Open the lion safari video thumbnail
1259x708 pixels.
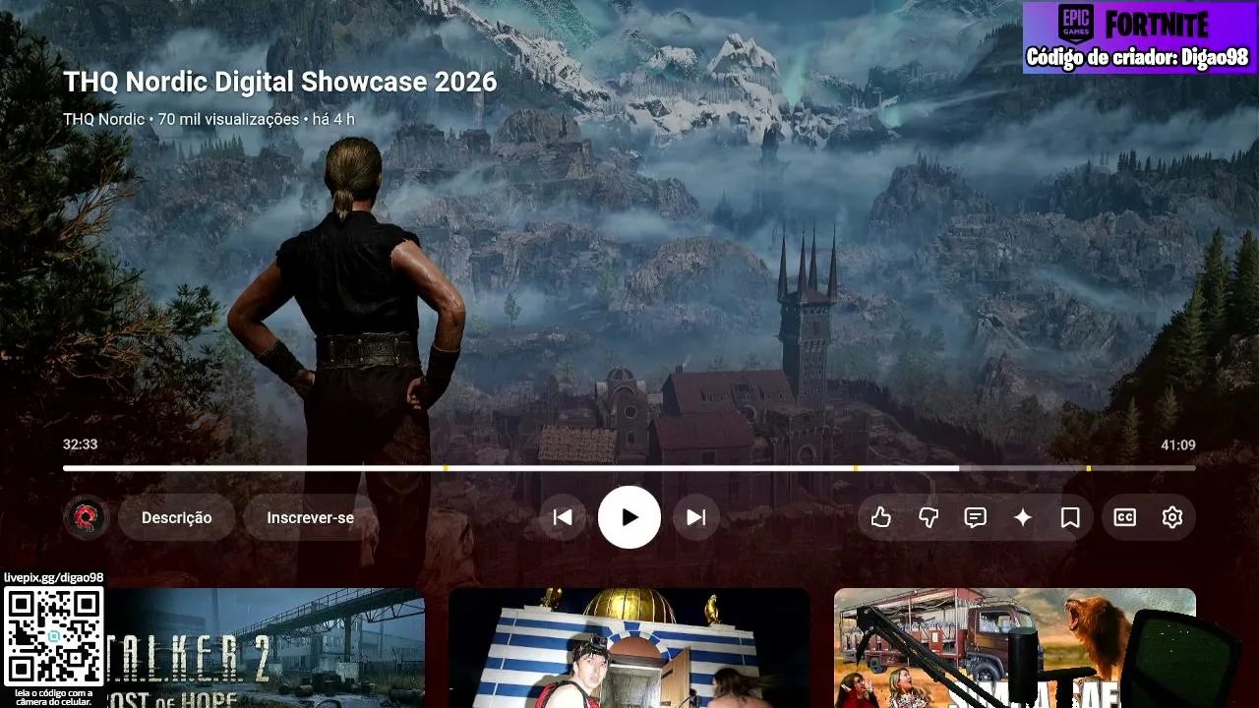click(1015, 648)
